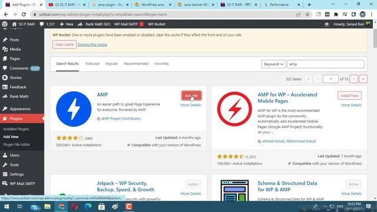Install AMP for WP plugin now
377x212 pixels.
pyautogui.click(x=349, y=95)
